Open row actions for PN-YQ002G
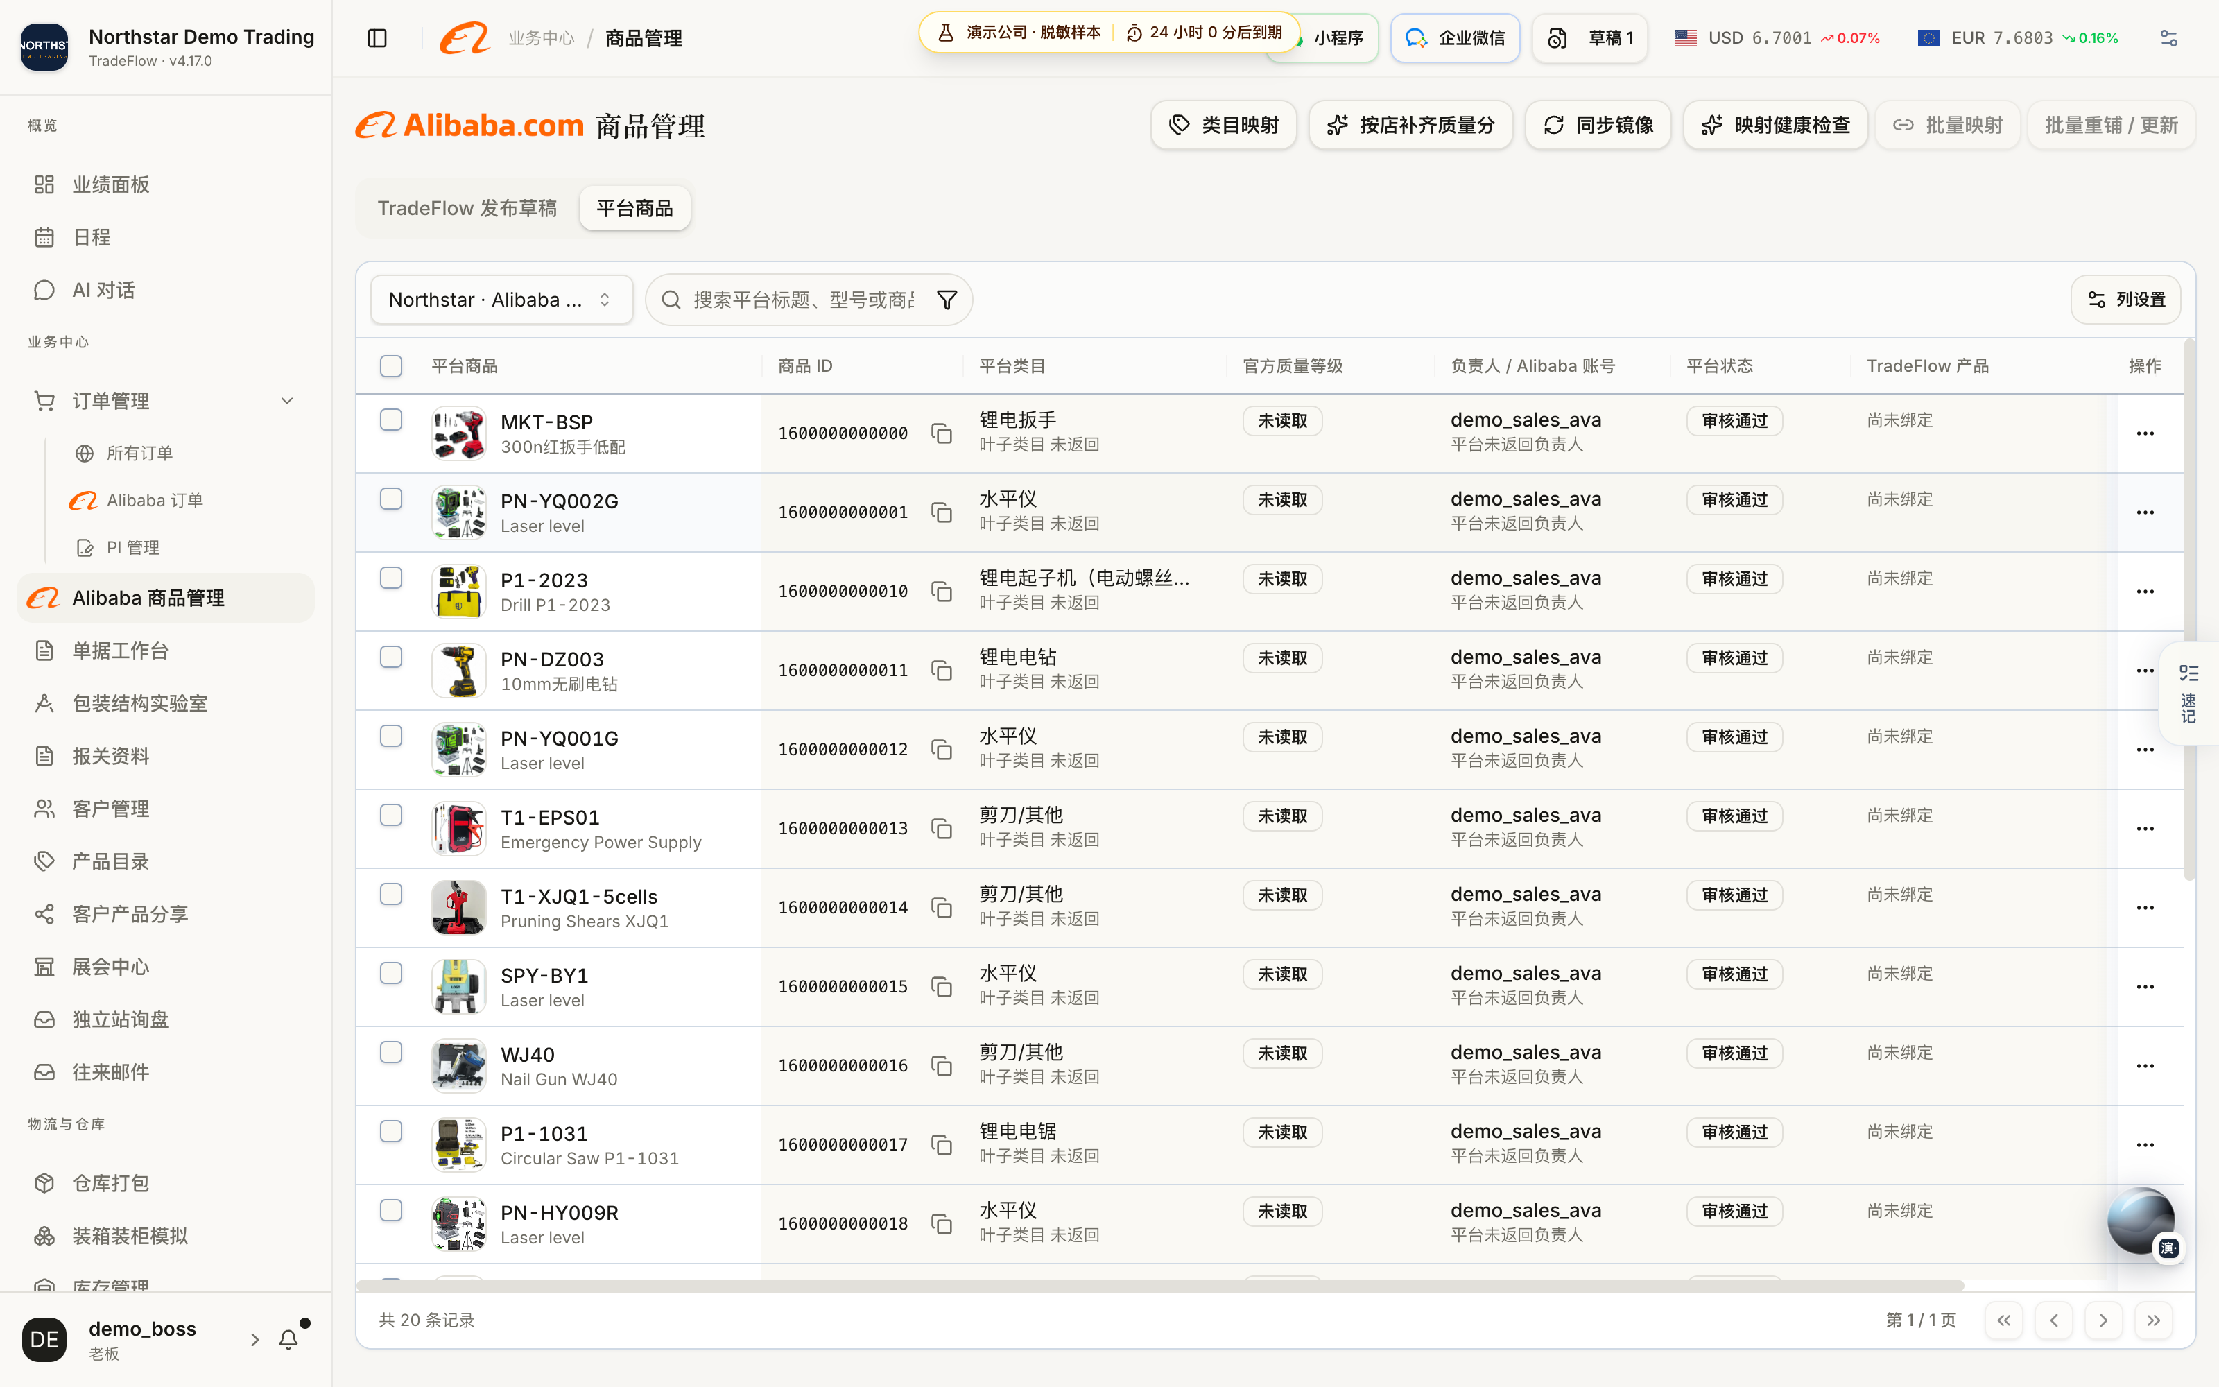The image size is (2219, 1387). pyautogui.click(x=2145, y=512)
